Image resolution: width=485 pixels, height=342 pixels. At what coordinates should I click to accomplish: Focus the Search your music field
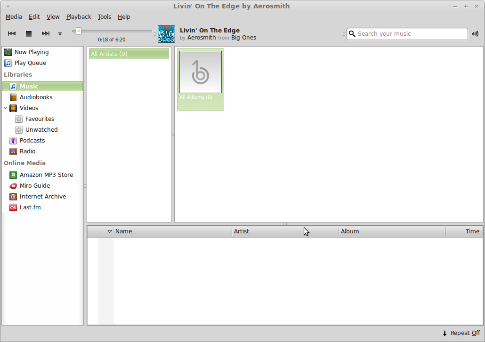tap(407, 34)
